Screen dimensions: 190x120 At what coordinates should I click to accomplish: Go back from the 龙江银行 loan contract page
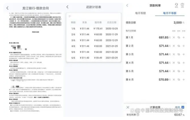click(x=7, y=8)
